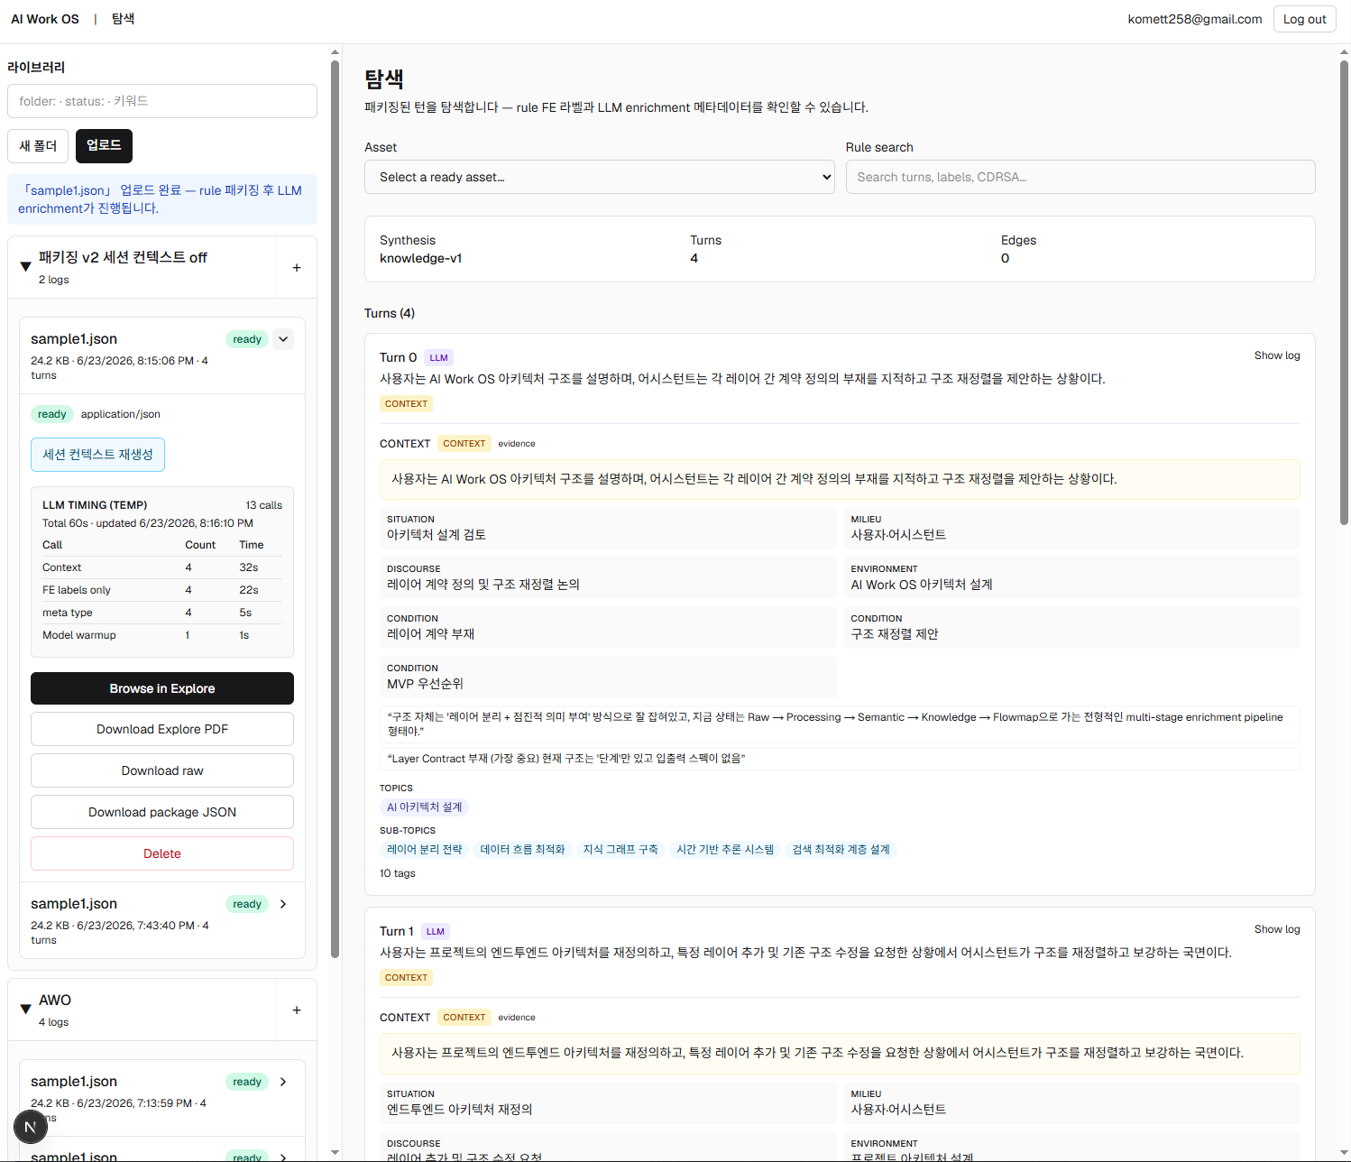Click Download raw button

tap(162, 770)
